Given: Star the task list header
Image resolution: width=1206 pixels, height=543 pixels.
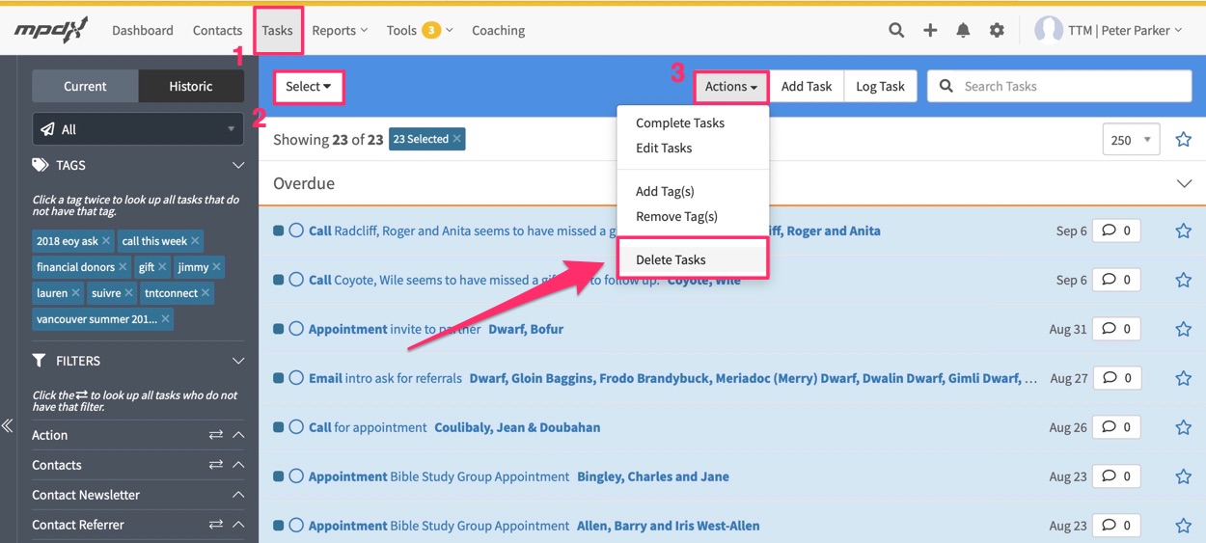Looking at the screenshot, I should (1184, 140).
